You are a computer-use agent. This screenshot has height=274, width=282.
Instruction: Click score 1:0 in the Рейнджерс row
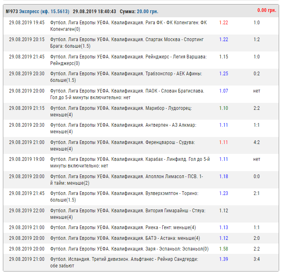(x=256, y=57)
